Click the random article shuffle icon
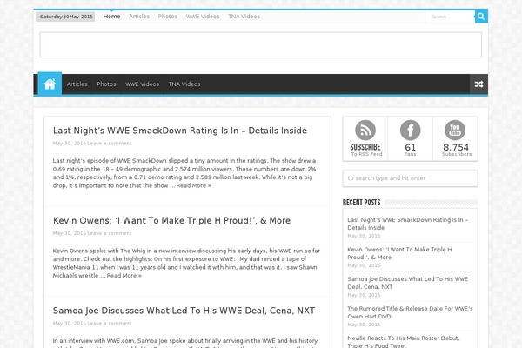This screenshot has height=348, width=522. (x=478, y=84)
